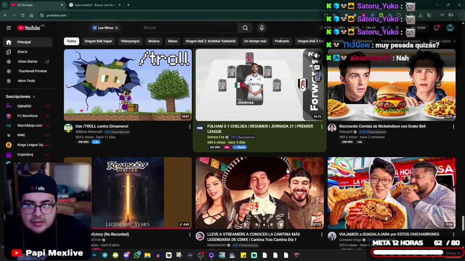The width and height of the screenshot is (465, 261).
Task: Open the YouTube account avatar menu
Action: tap(450, 28)
